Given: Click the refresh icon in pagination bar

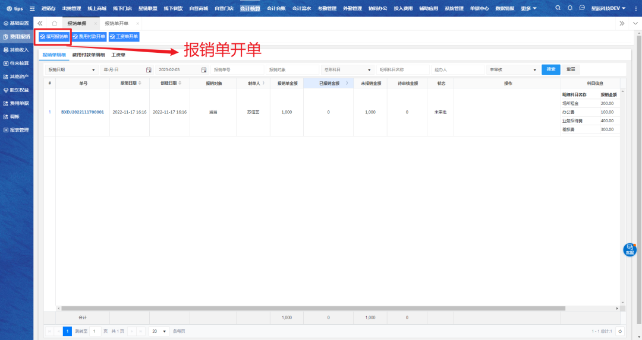Looking at the screenshot, I should click(x=621, y=331).
